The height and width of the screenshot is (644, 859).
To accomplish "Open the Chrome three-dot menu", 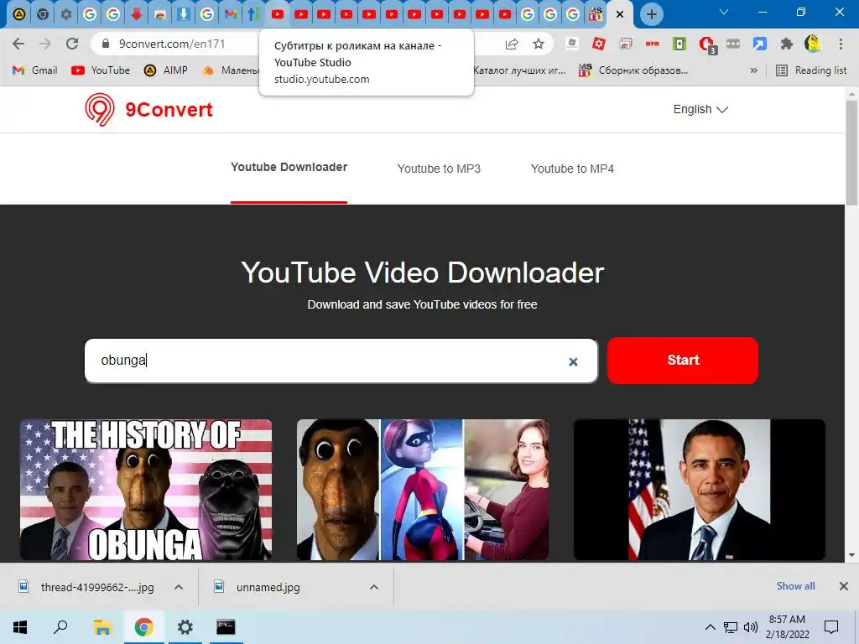I will pos(841,44).
